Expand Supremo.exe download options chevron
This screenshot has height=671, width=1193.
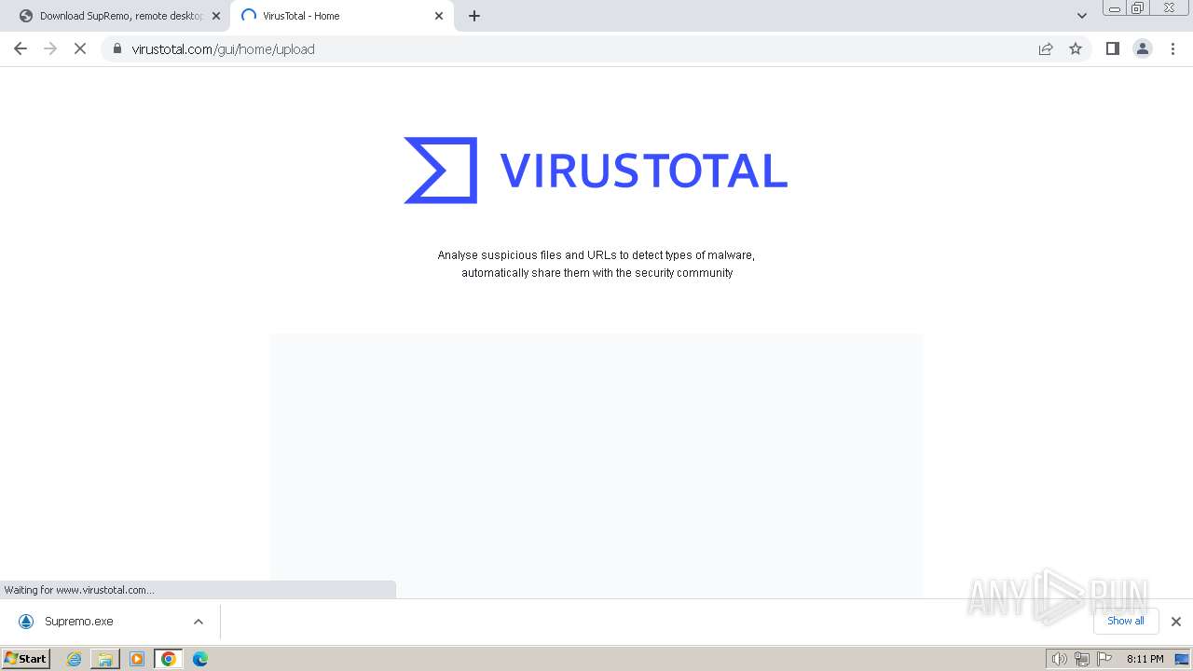(199, 622)
